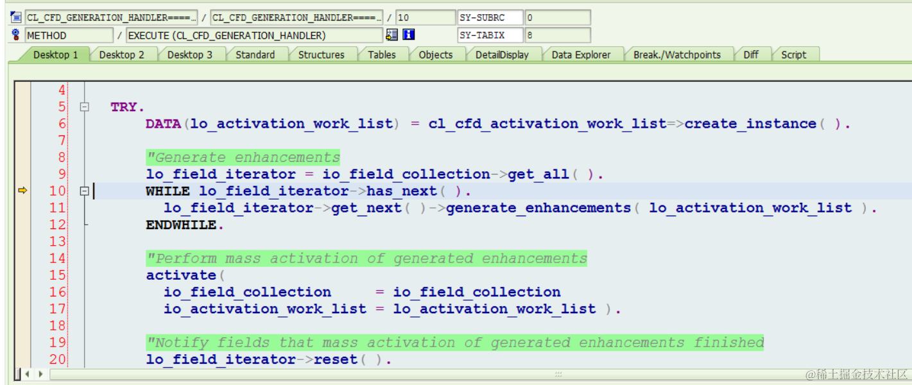Click the line number field showing 10
The image size is (912, 385).
tap(425, 17)
